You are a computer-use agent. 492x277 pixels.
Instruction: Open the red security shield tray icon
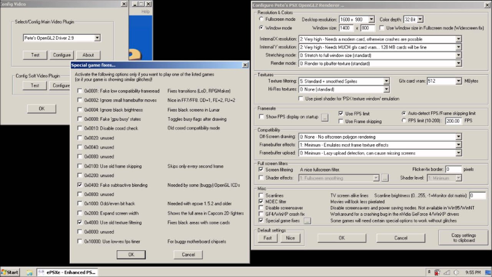pyautogui.click(x=437, y=272)
